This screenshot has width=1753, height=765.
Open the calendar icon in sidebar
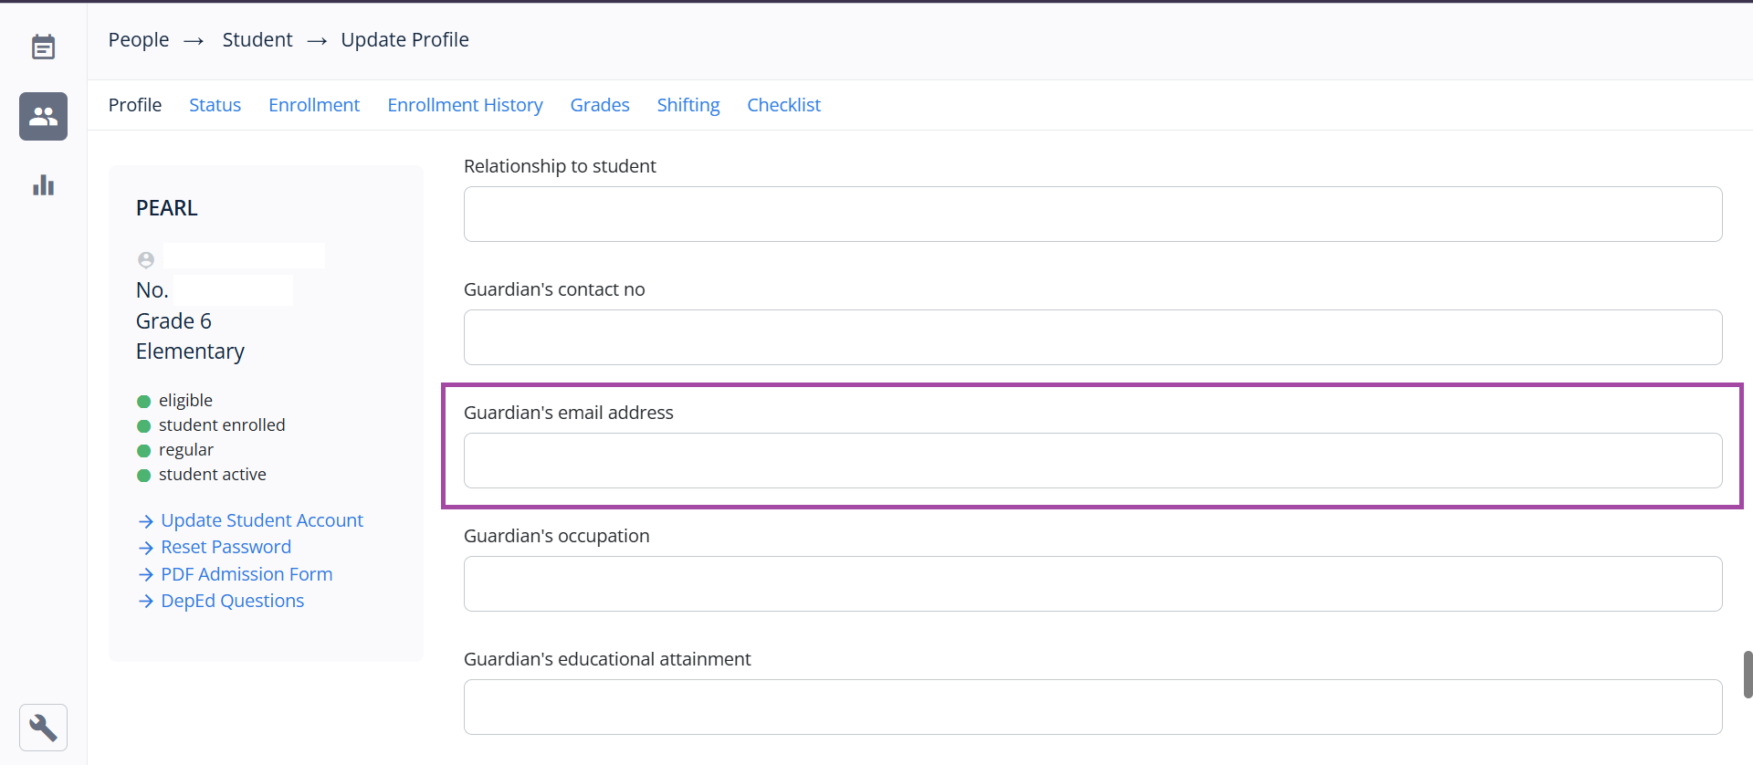pos(43,47)
